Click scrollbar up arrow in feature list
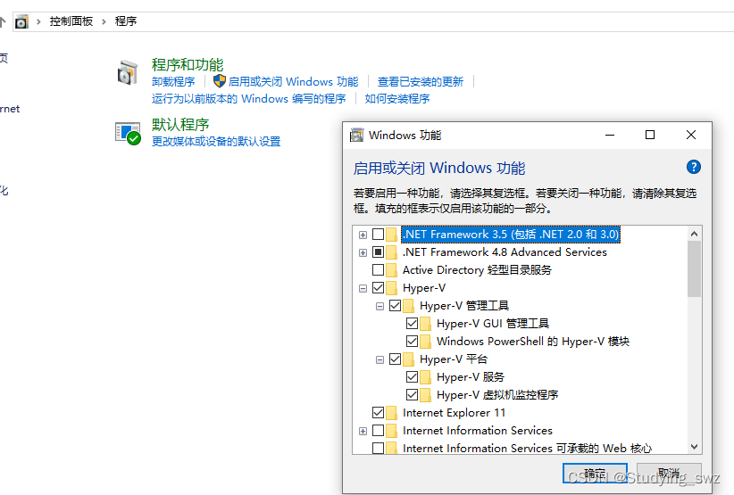 click(x=694, y=234)
